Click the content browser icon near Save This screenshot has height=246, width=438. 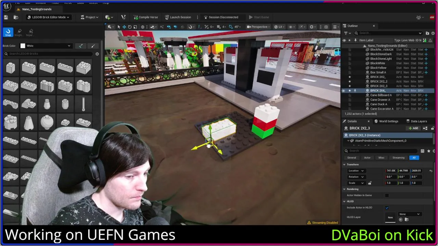coord(16,17)
